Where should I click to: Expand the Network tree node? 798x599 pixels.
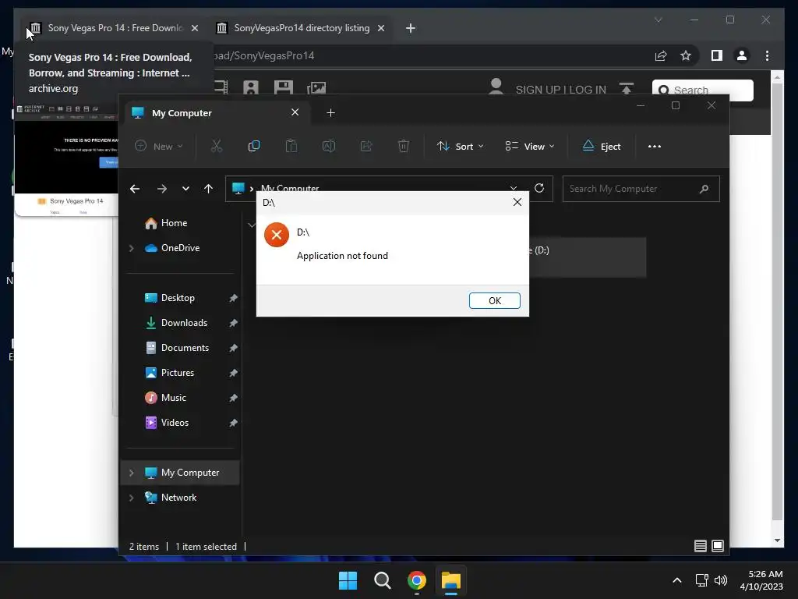(x=131, y=498)
